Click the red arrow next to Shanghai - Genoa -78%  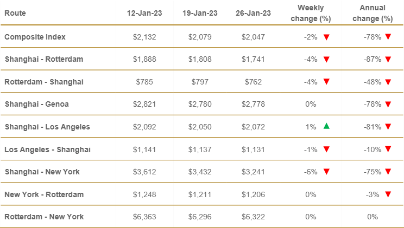click(388, 105)
